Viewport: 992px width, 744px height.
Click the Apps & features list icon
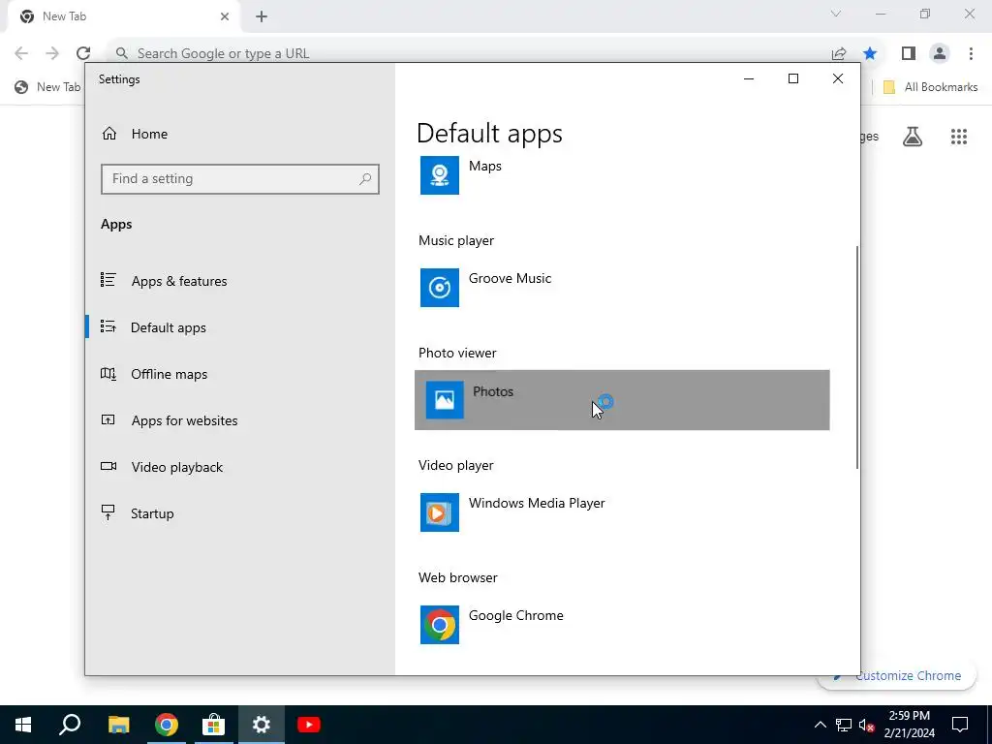click(108, 280)
